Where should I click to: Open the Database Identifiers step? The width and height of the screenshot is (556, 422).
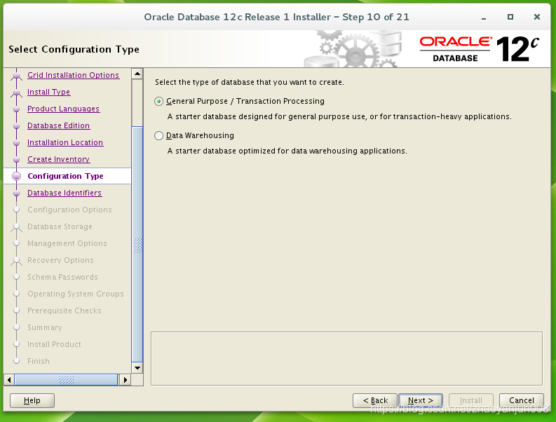[65, 193]
